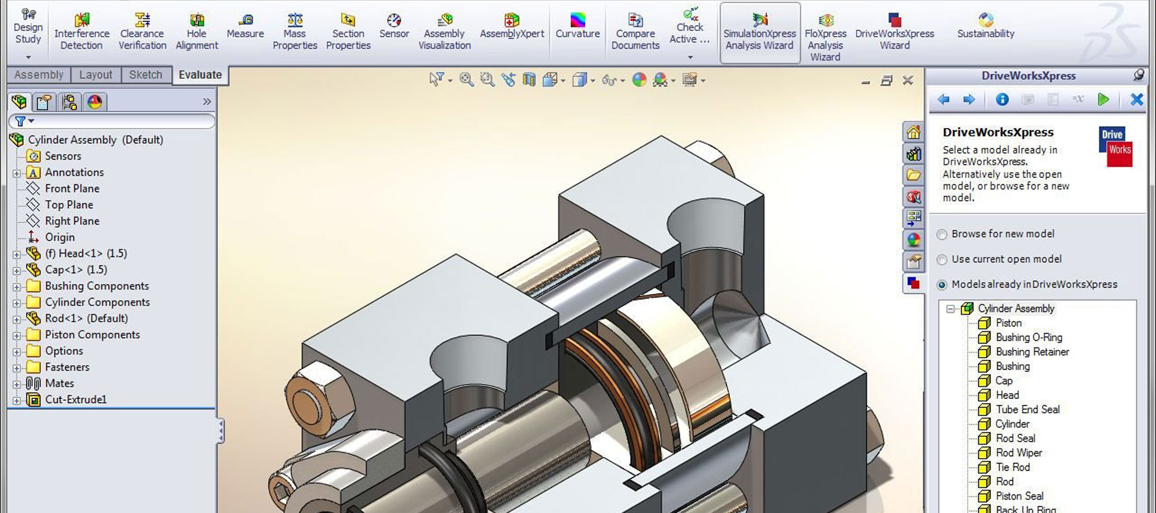The image size is (1156, 513).
Task: Switch to the Assembly tab
Action: pyautogui.click(x=38, y=75)
